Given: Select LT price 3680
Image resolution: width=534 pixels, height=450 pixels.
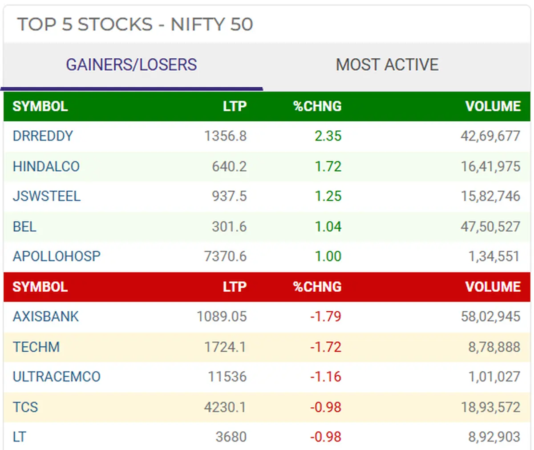Looking at the screenshot, I should coord(231,437).
